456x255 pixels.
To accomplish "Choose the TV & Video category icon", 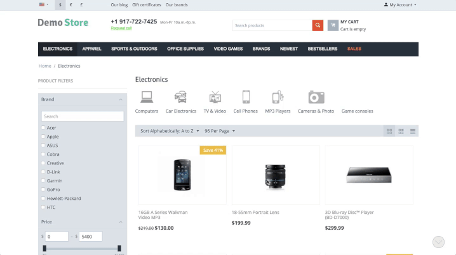I will [x=215, y=97].
